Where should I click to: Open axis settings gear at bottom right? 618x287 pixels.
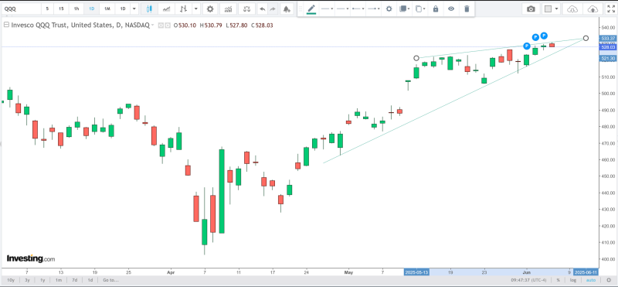609,280
